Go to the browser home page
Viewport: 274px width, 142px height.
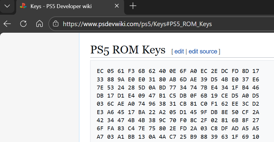[40, 24]
